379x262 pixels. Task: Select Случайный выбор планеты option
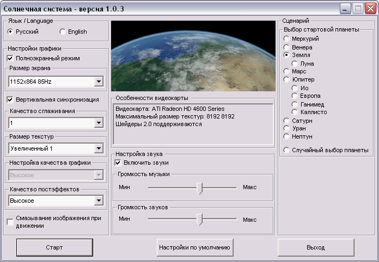[x=286, y=150]
